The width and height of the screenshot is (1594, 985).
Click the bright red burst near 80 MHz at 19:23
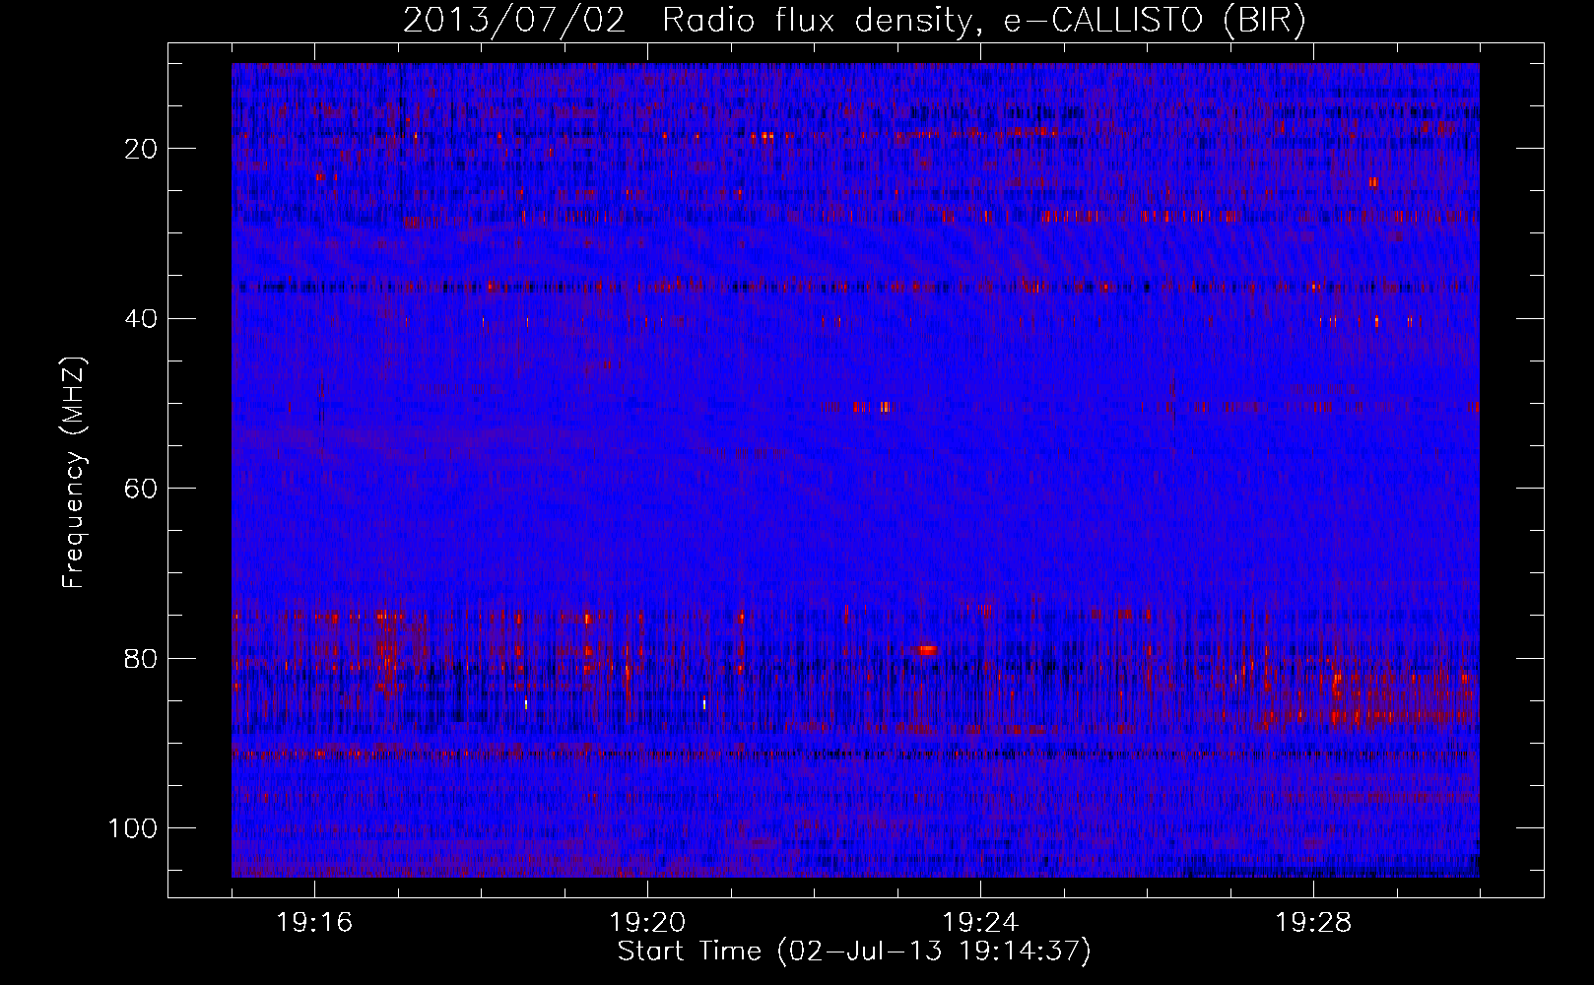click(x=927, y=650)
